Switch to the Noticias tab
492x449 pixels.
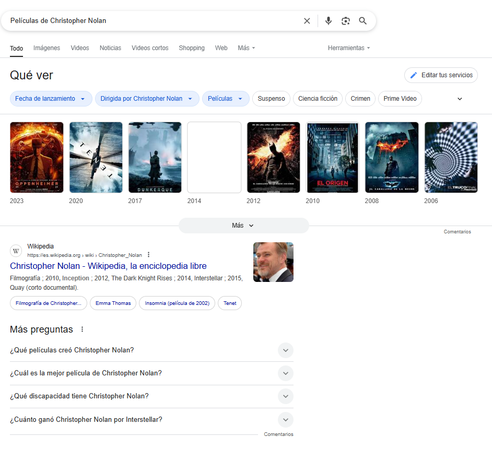tap(110, 48)
